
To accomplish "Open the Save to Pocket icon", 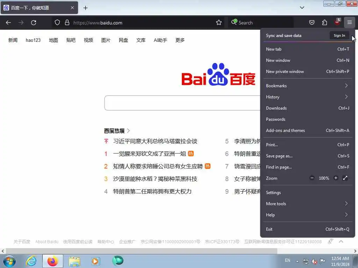I will click(312, 22).
